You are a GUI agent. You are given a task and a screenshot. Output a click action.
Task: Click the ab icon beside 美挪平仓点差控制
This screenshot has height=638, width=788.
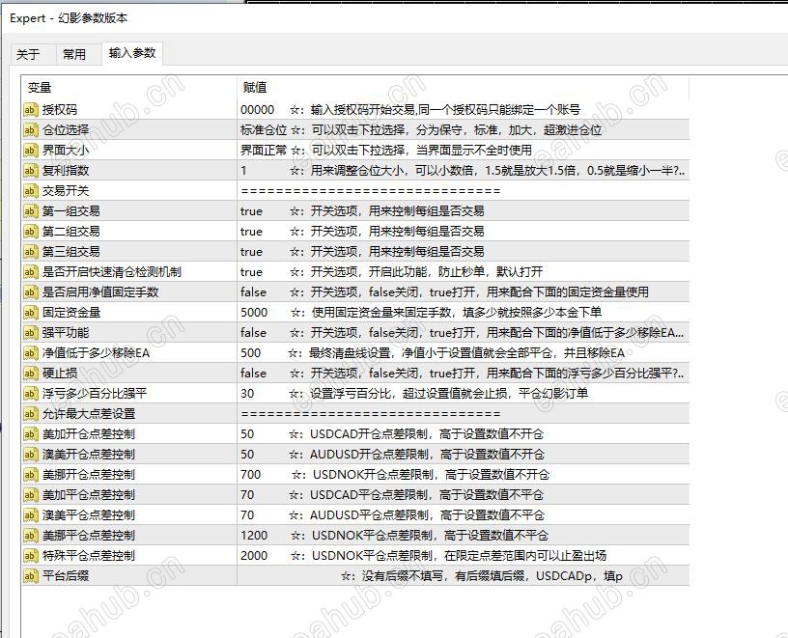[30, 535]
